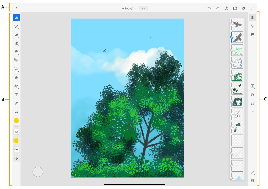This screenshot has height=189, width=268.
Task: Open the Help question mark icon
Action: click(x=226, y=8)
